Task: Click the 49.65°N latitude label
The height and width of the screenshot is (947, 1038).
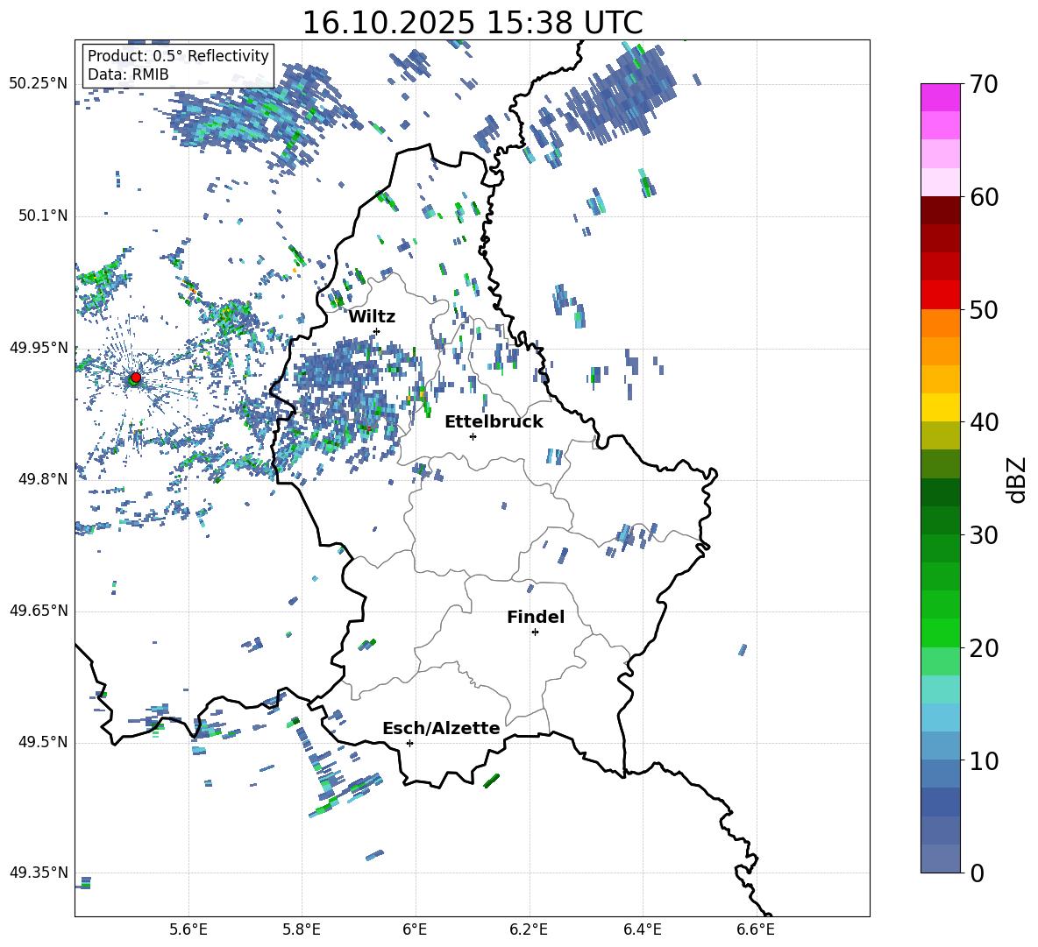Action: (39, 611)
